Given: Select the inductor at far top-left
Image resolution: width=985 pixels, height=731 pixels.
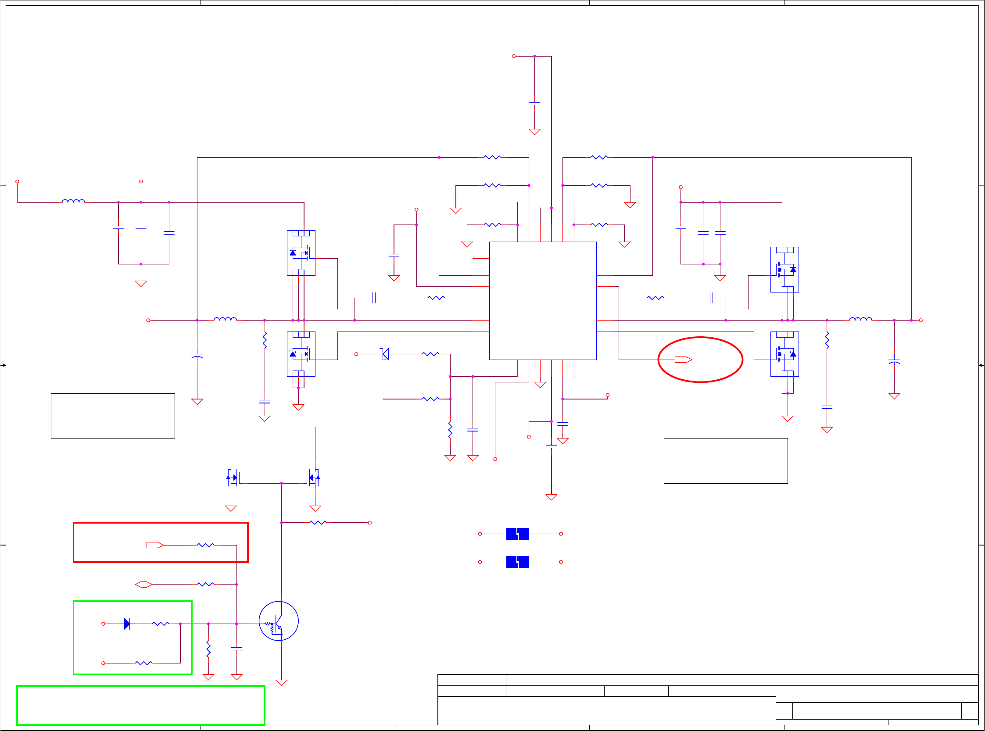Looking at the screenshot, I should (73, 201).
